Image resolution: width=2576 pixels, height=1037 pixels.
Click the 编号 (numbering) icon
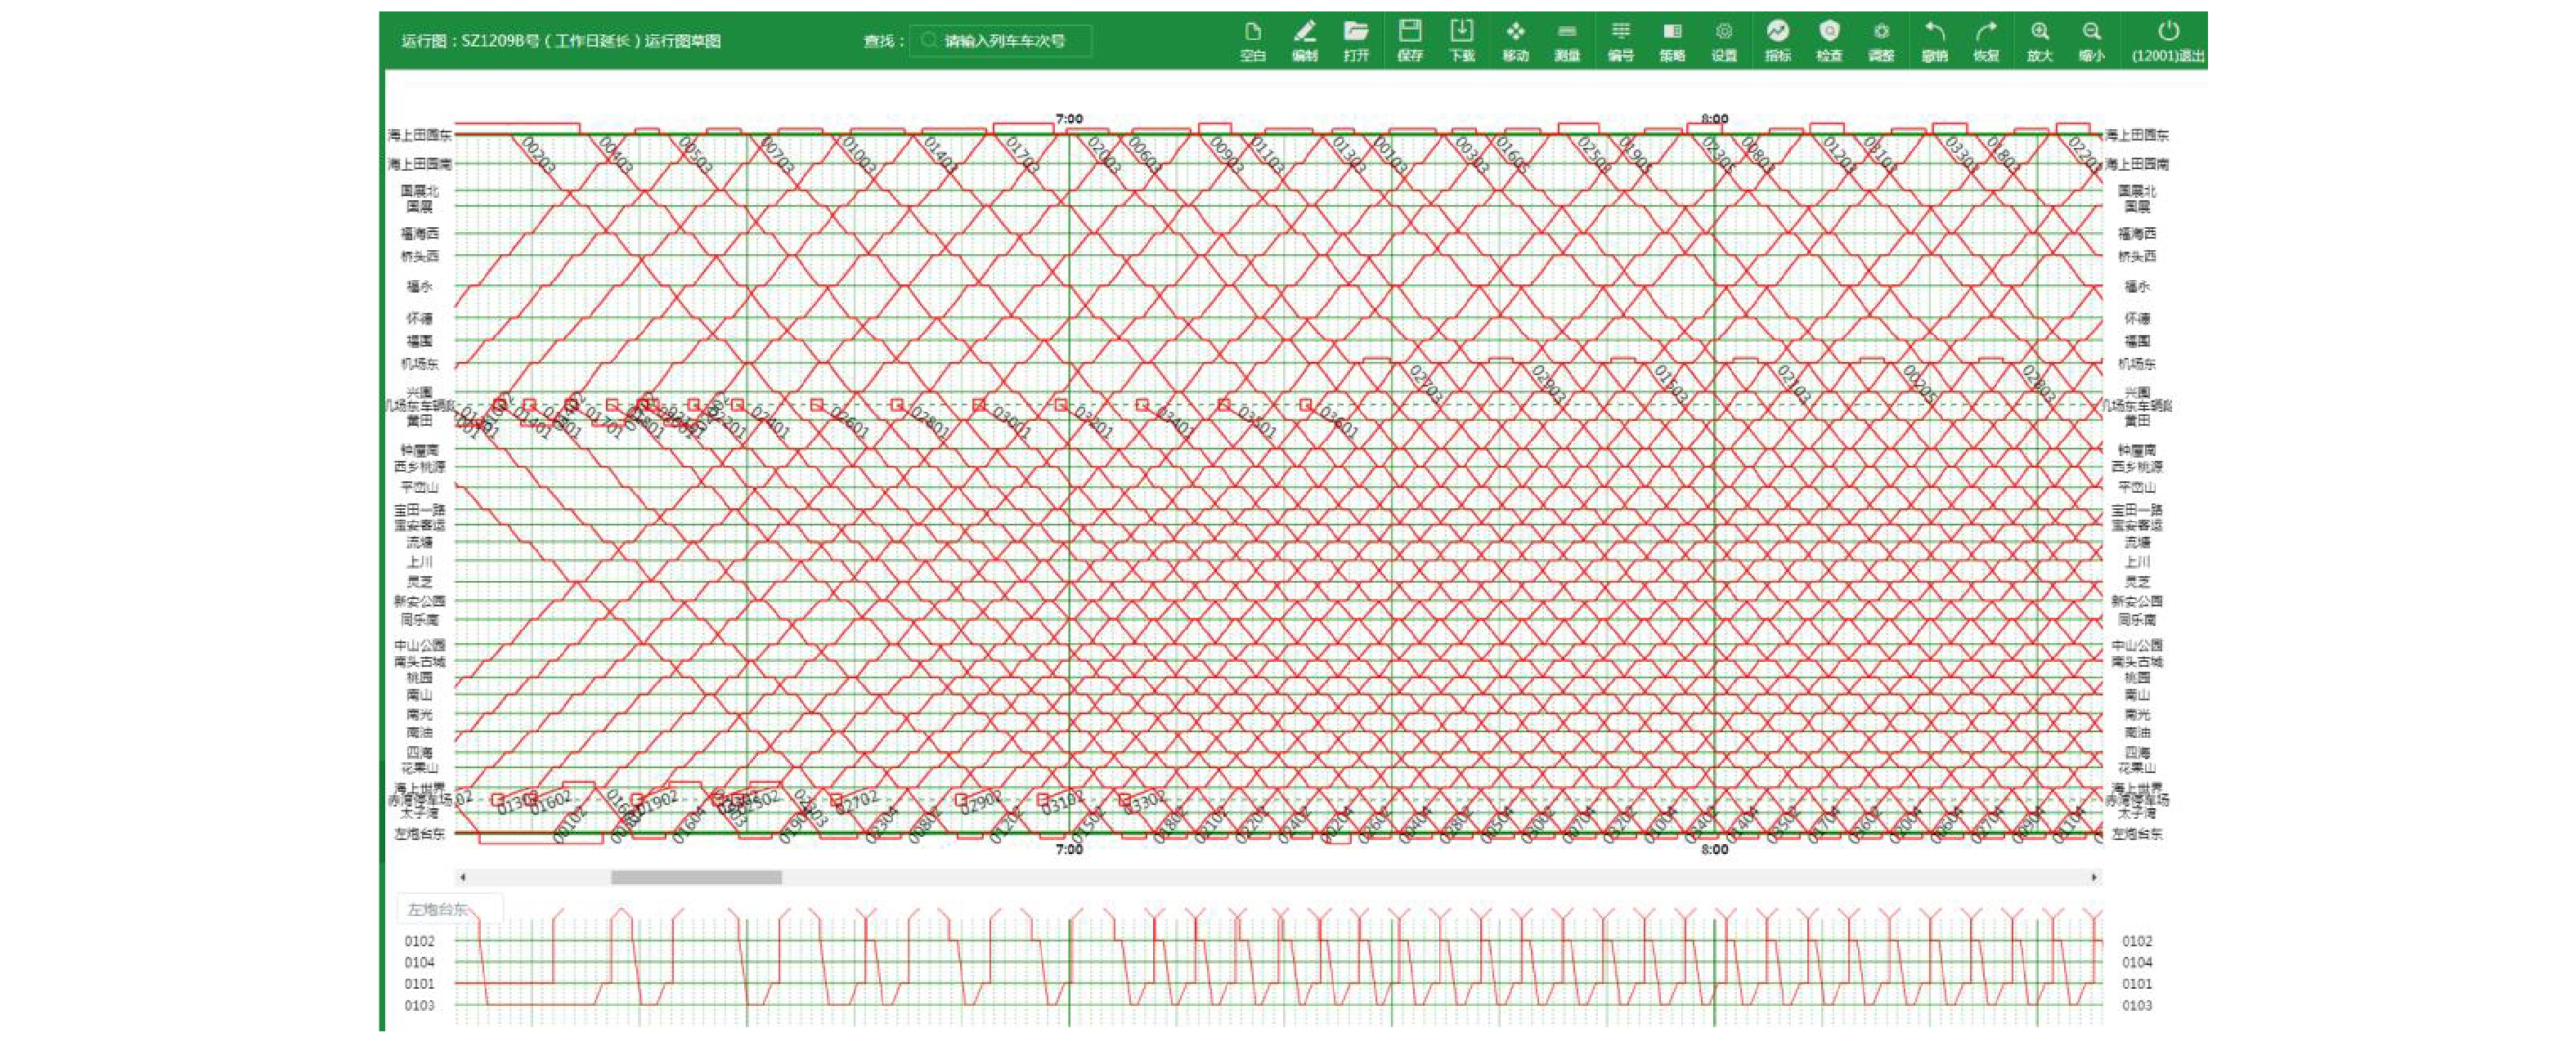coord(1620,40)
